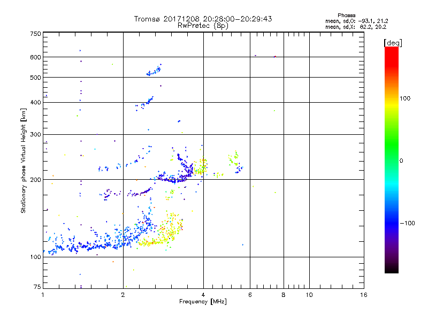The width and height of the screenshot is (428, 321).
Task: Click the 'mean, sd,O: -93.1, 21.2' line
Action: click(x=356, y=21)
